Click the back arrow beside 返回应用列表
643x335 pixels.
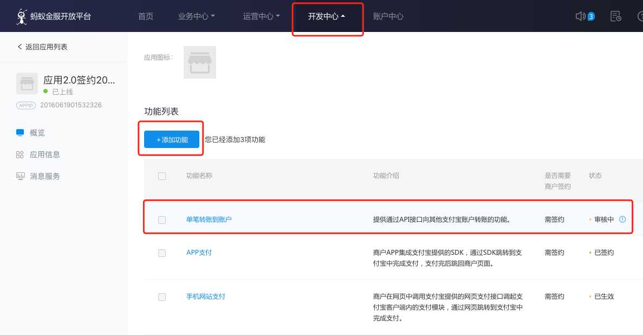(20, 47)
